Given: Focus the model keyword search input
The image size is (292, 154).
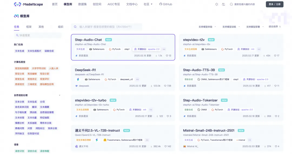Looking at the screenshot, I should point(107,27).
